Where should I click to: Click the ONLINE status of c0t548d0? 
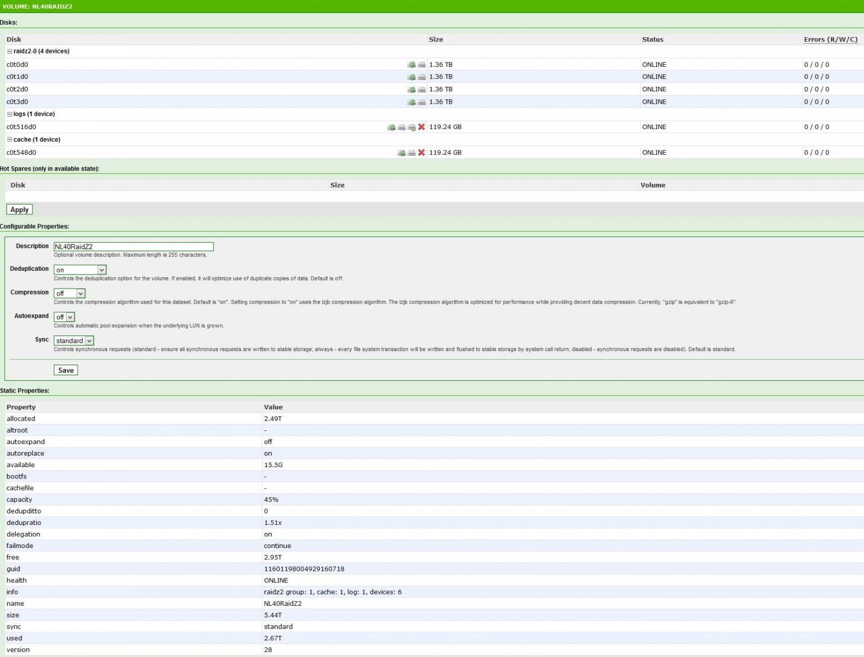pyautogui.click(x=654, y=153)
